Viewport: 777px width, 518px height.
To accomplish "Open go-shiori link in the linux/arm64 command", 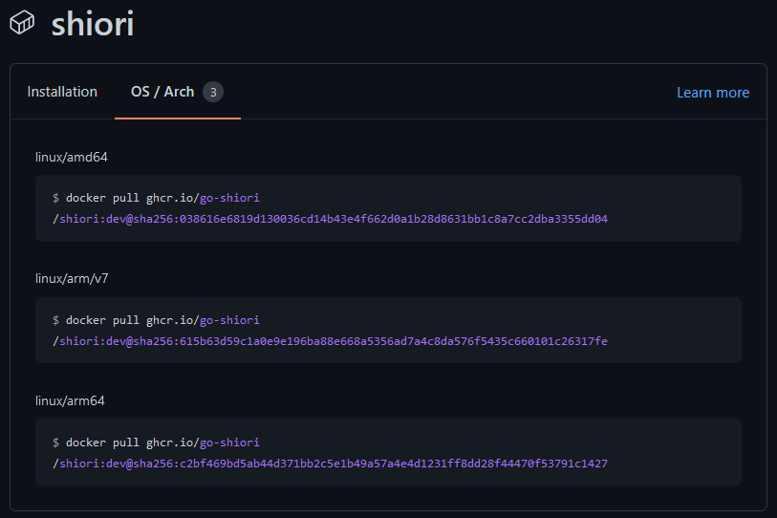I will pyautogui.click(x=229, y=442).
